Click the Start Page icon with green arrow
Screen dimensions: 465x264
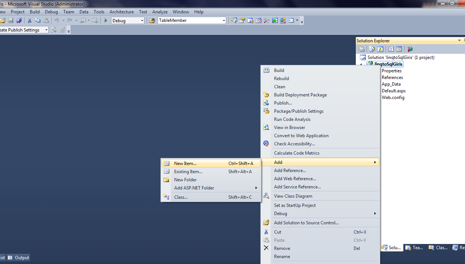pos(274,20)
